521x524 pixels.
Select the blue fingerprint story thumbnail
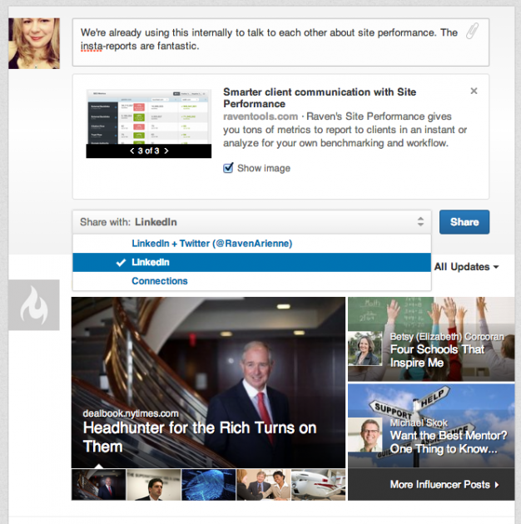point(209,485)
